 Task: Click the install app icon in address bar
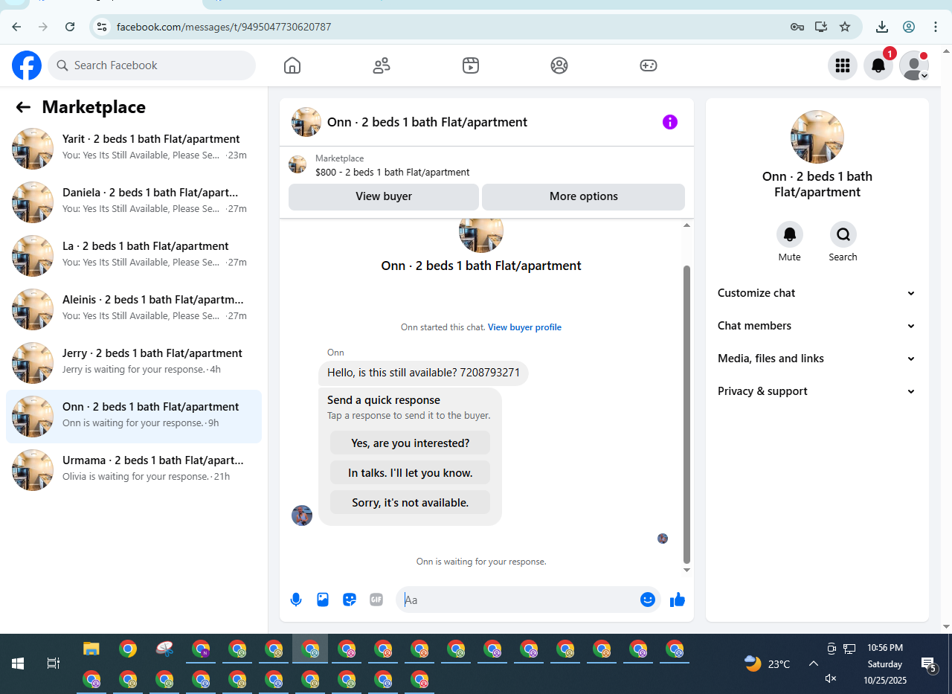[821, 27]
